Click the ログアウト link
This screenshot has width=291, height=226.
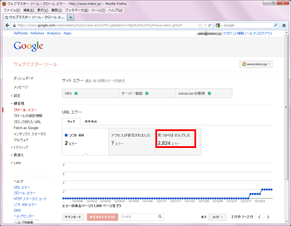coord(265,33)
